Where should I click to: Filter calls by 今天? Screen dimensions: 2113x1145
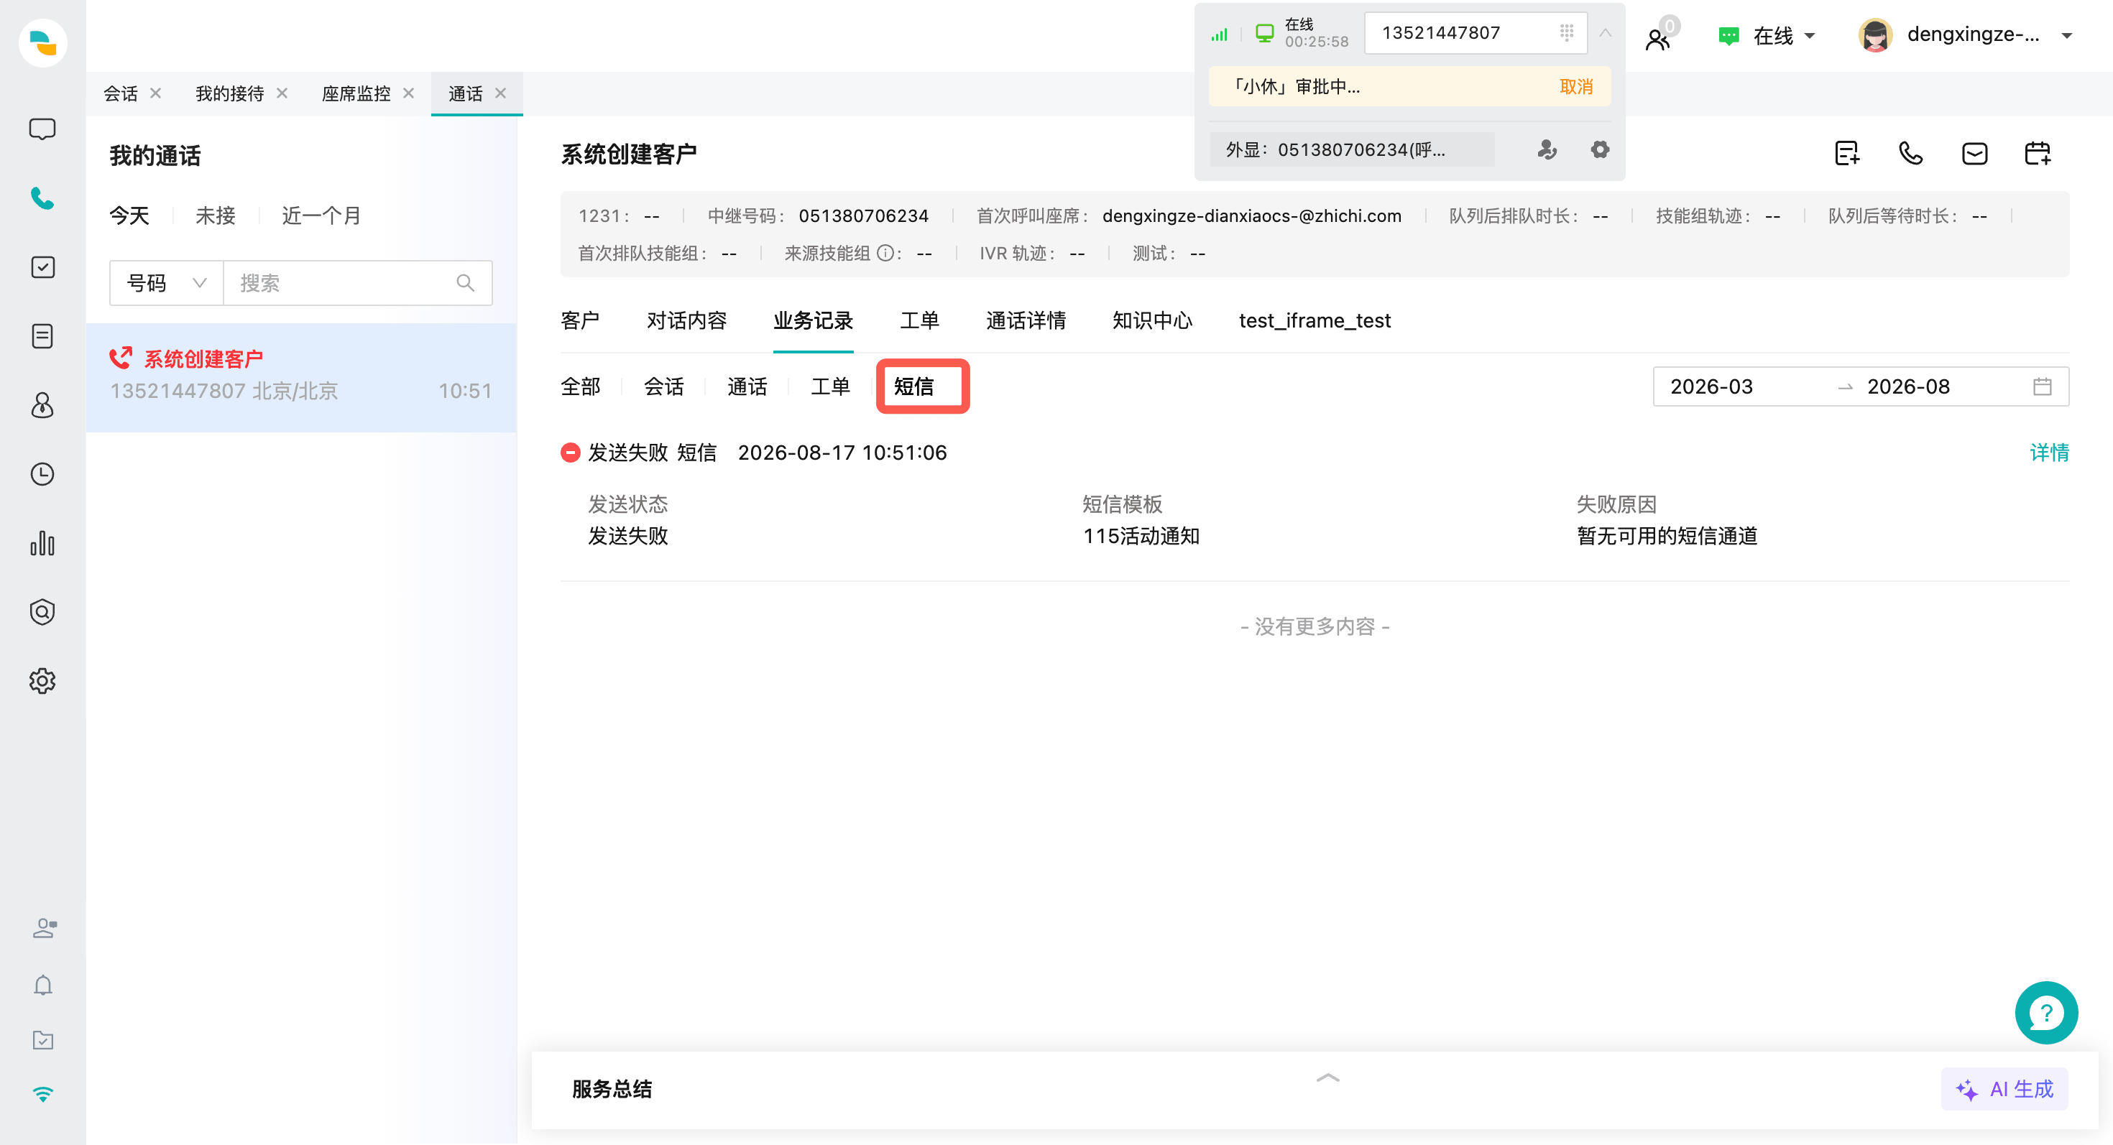(x=129, y=215)
